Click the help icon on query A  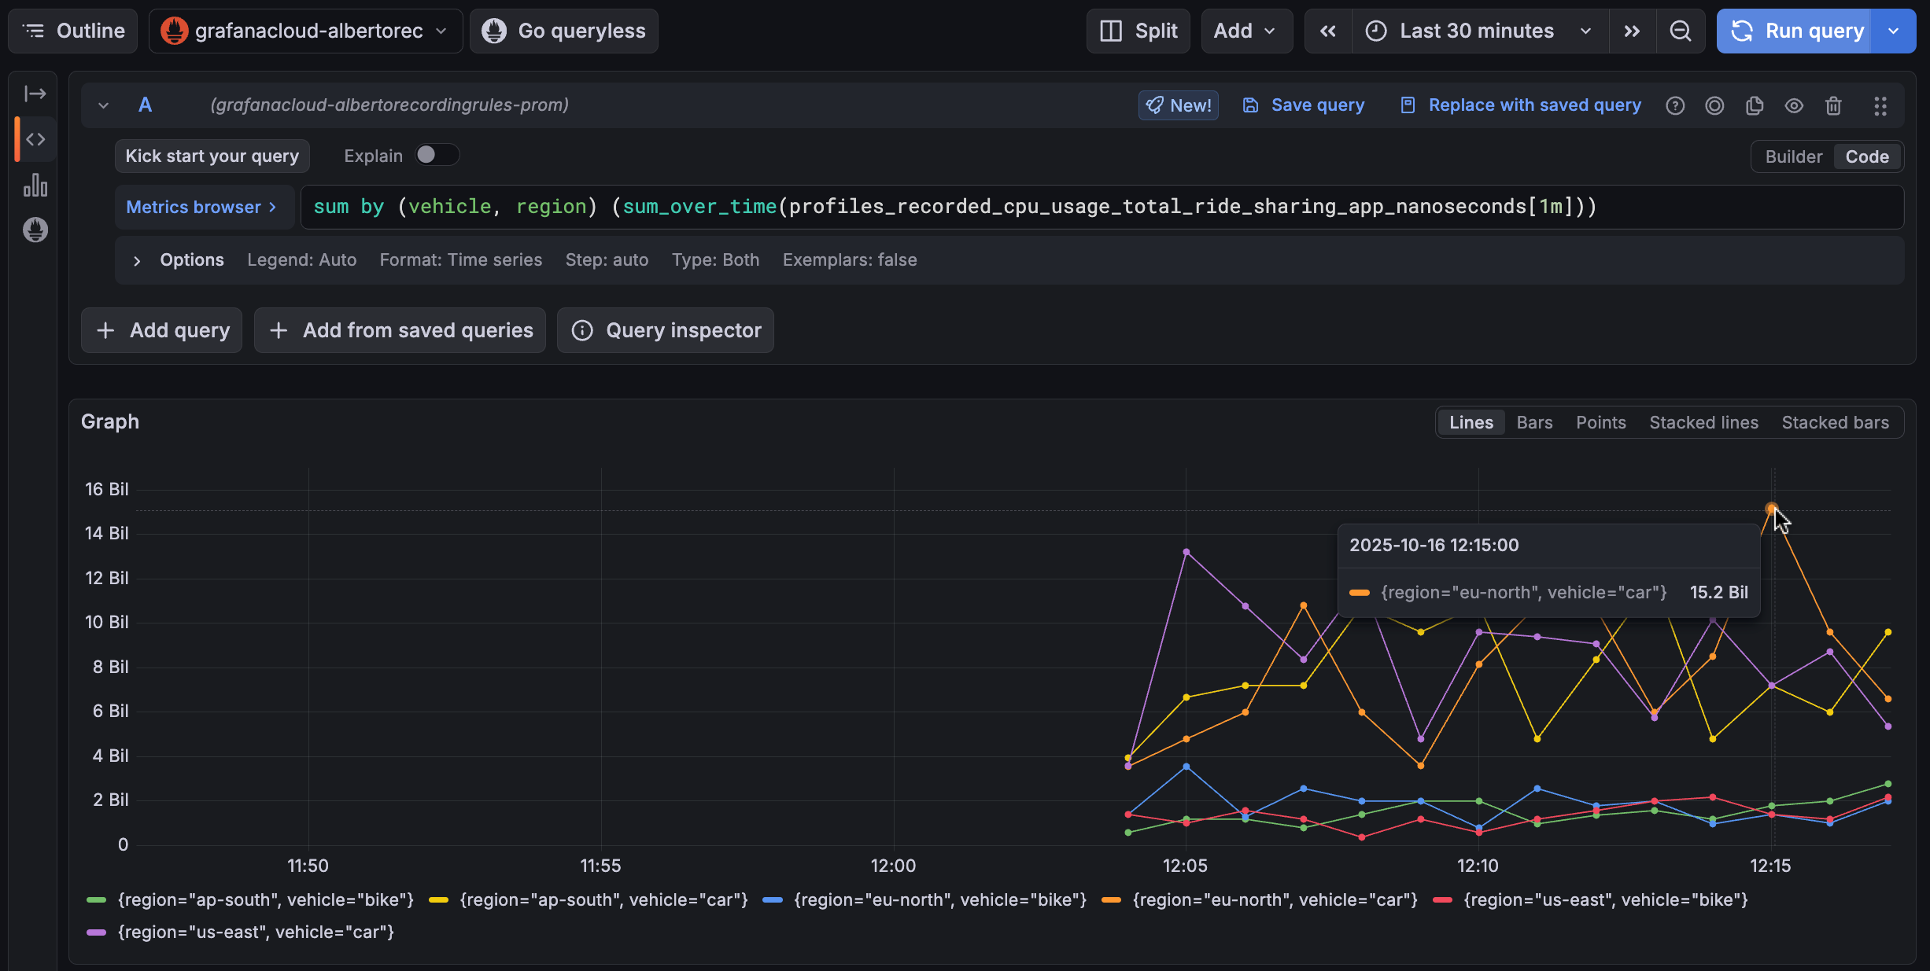pyautogui.click(x=1675, y=105)
